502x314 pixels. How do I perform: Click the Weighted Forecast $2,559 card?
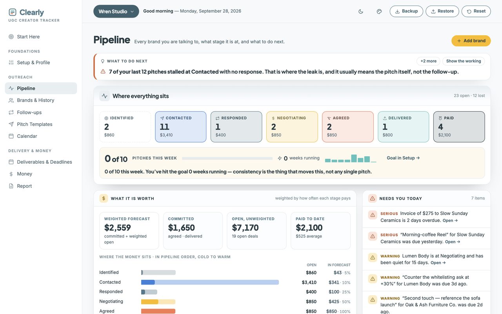point(129,231)
